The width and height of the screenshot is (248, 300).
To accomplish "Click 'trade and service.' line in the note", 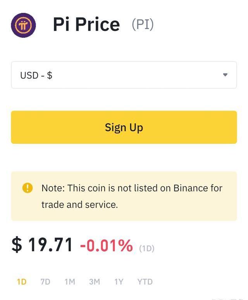I will tap(79, 205).
